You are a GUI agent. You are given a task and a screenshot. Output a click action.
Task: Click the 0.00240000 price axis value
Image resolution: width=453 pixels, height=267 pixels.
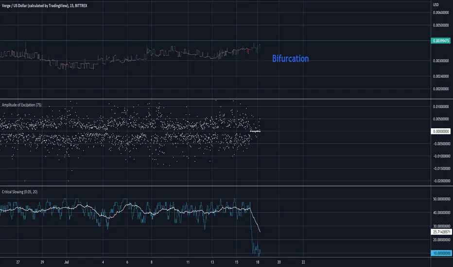pyautogui.click(x=441, y=76)
